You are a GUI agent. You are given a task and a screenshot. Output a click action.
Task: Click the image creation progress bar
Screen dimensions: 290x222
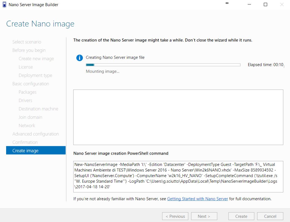pyautogui.click(x=163, y=65)
